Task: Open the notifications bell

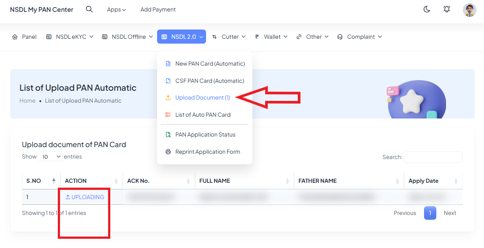Action: [446, 9]
